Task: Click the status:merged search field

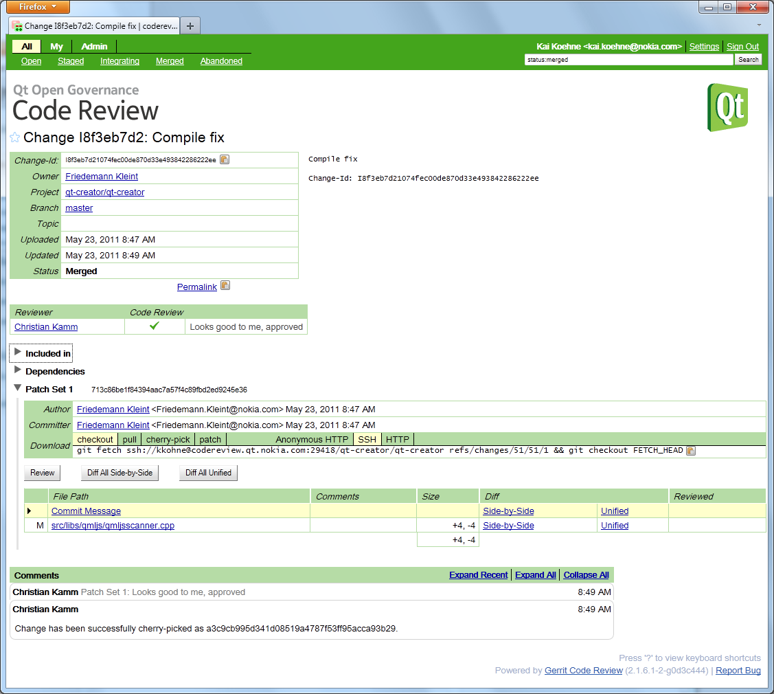Action: point(628,60)
